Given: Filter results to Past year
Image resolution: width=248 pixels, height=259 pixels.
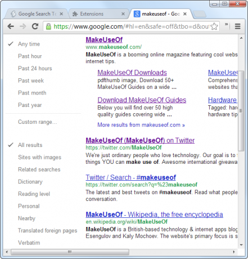Looking at the screenshot, I should [x=30, y=105].
